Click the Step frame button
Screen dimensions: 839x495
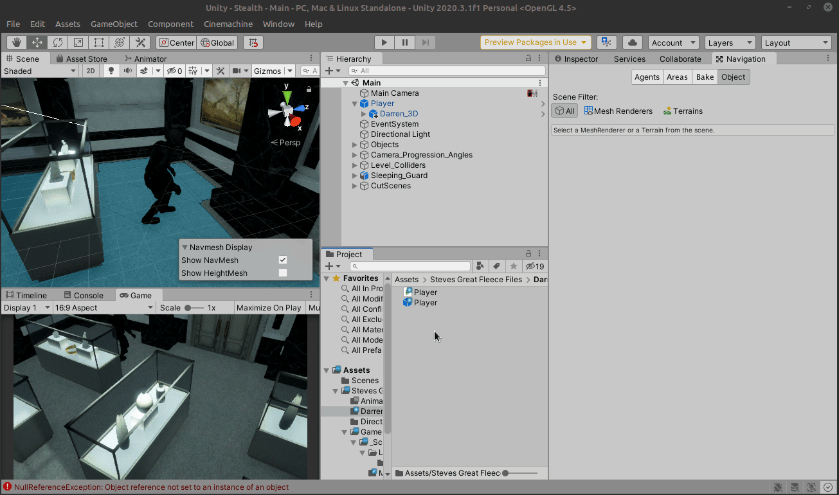tap(425, 42)
